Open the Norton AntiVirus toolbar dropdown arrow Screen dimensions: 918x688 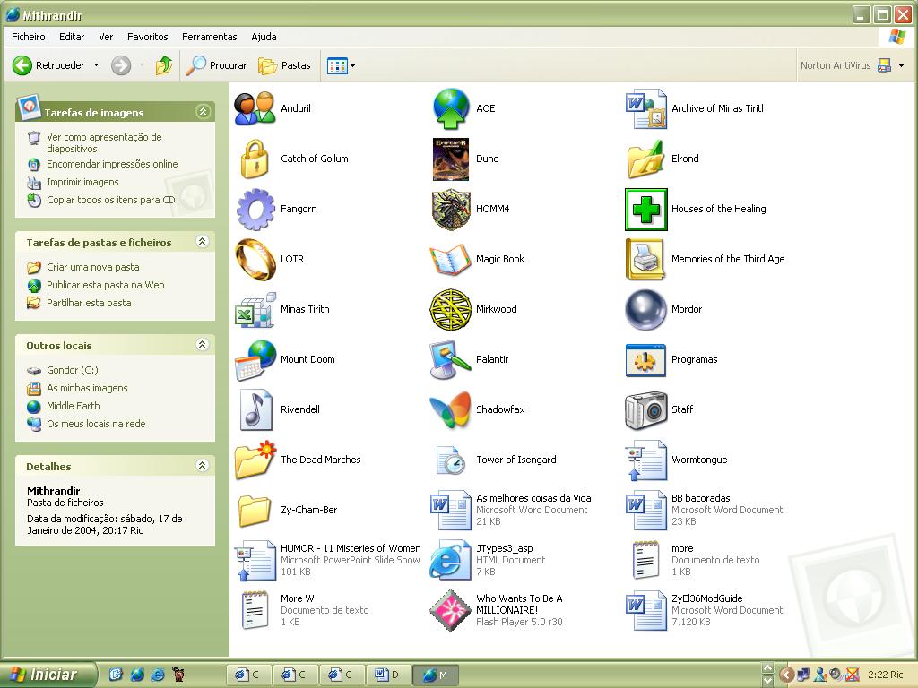[902, 65]
